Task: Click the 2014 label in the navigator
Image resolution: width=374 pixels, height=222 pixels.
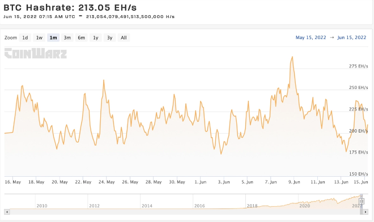Action: coord(147,206)
